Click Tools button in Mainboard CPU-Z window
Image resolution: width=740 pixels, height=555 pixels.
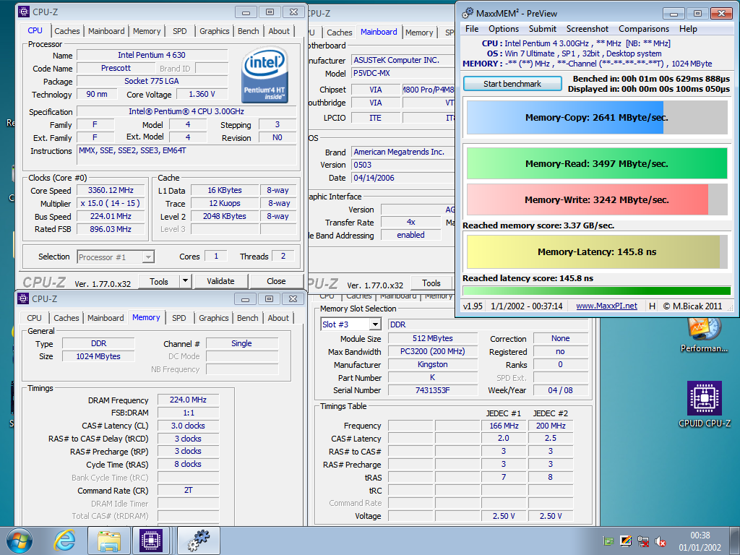tap(431, 283)
